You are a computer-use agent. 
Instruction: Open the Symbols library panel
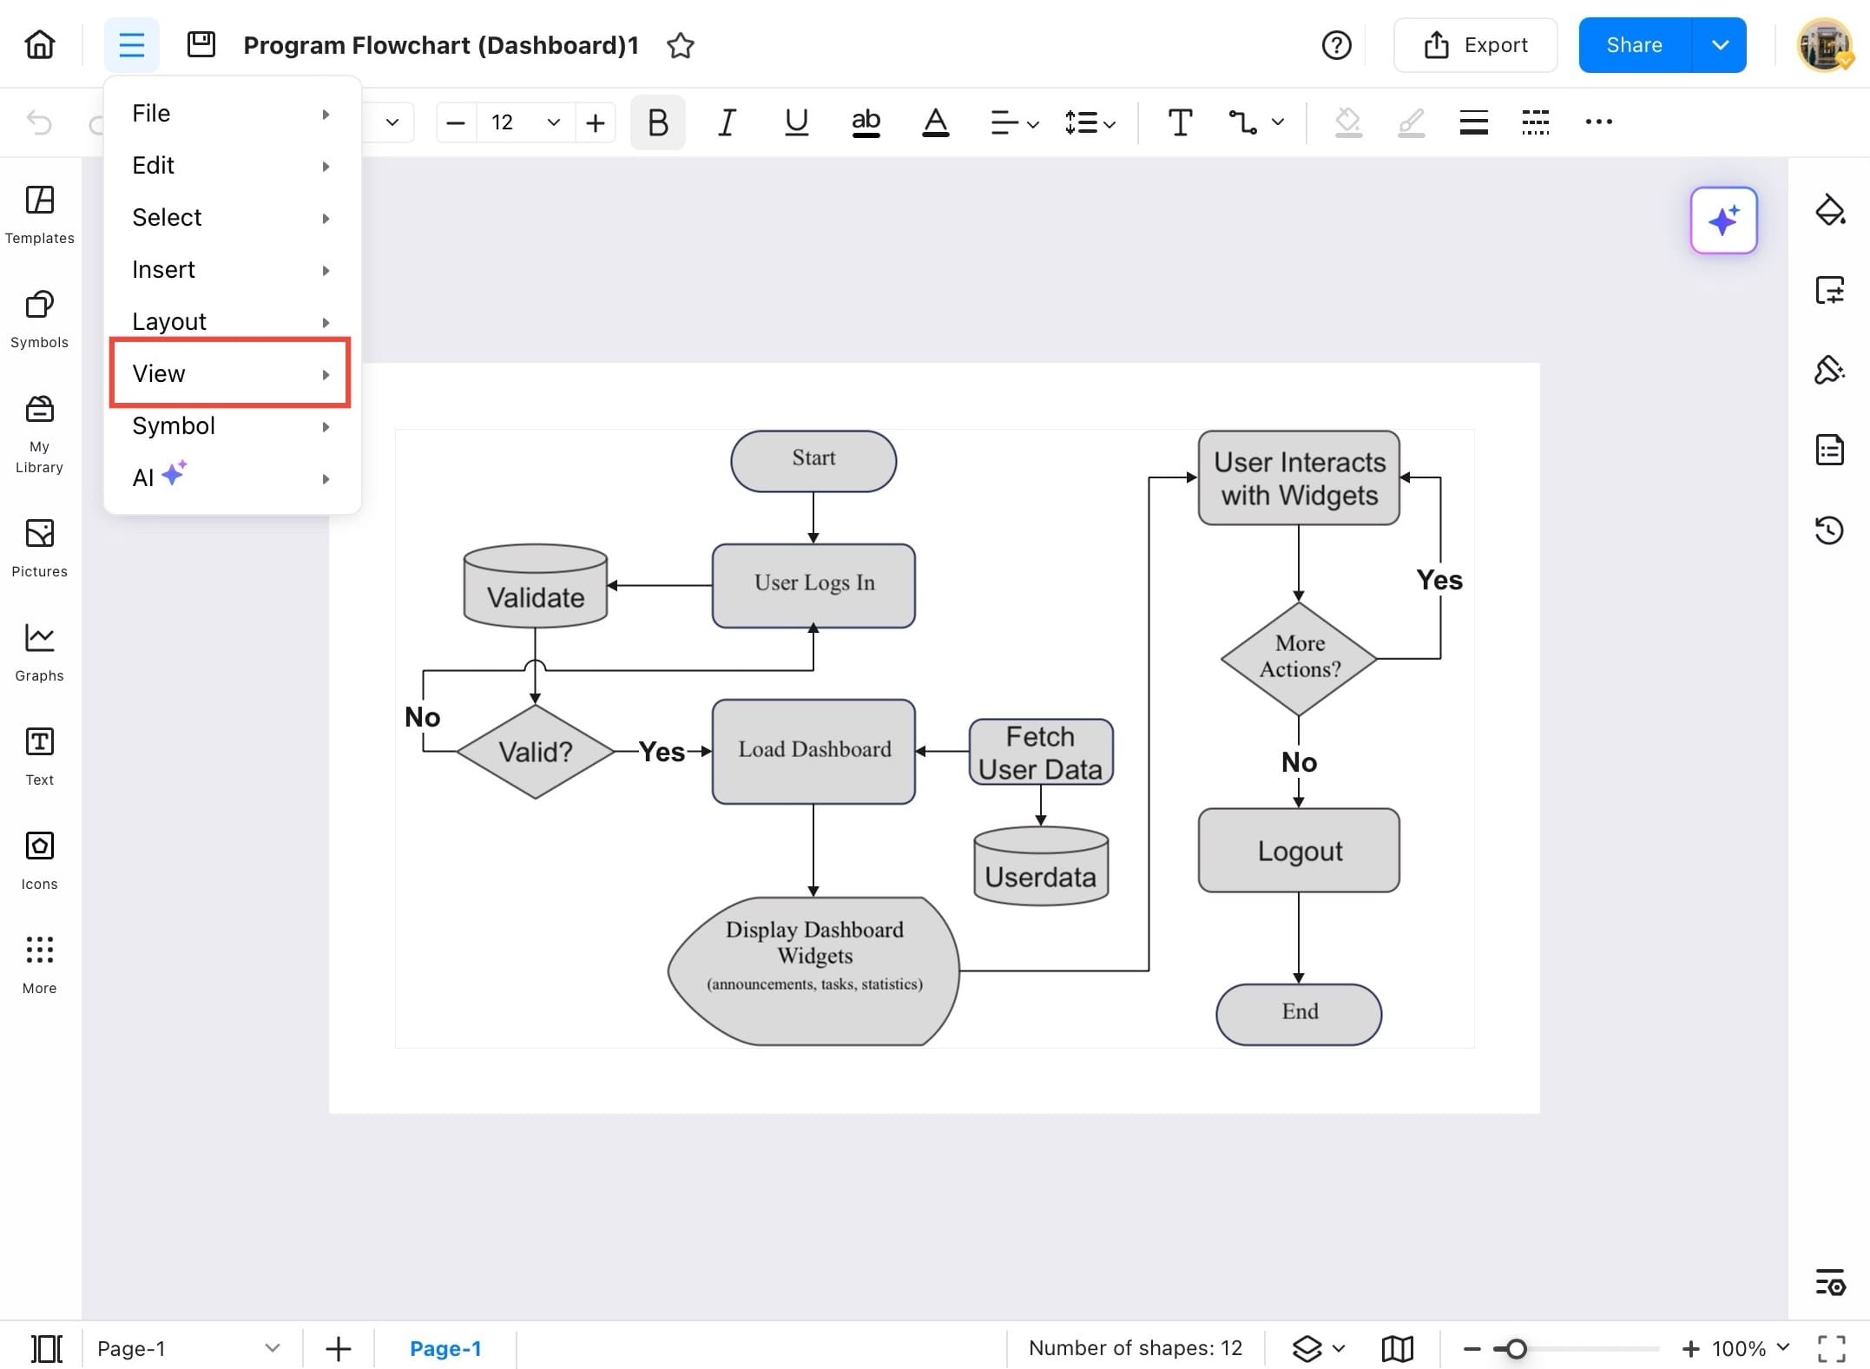click(39, 318)
